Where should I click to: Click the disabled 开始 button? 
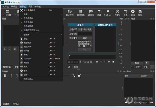coord(84,49)
